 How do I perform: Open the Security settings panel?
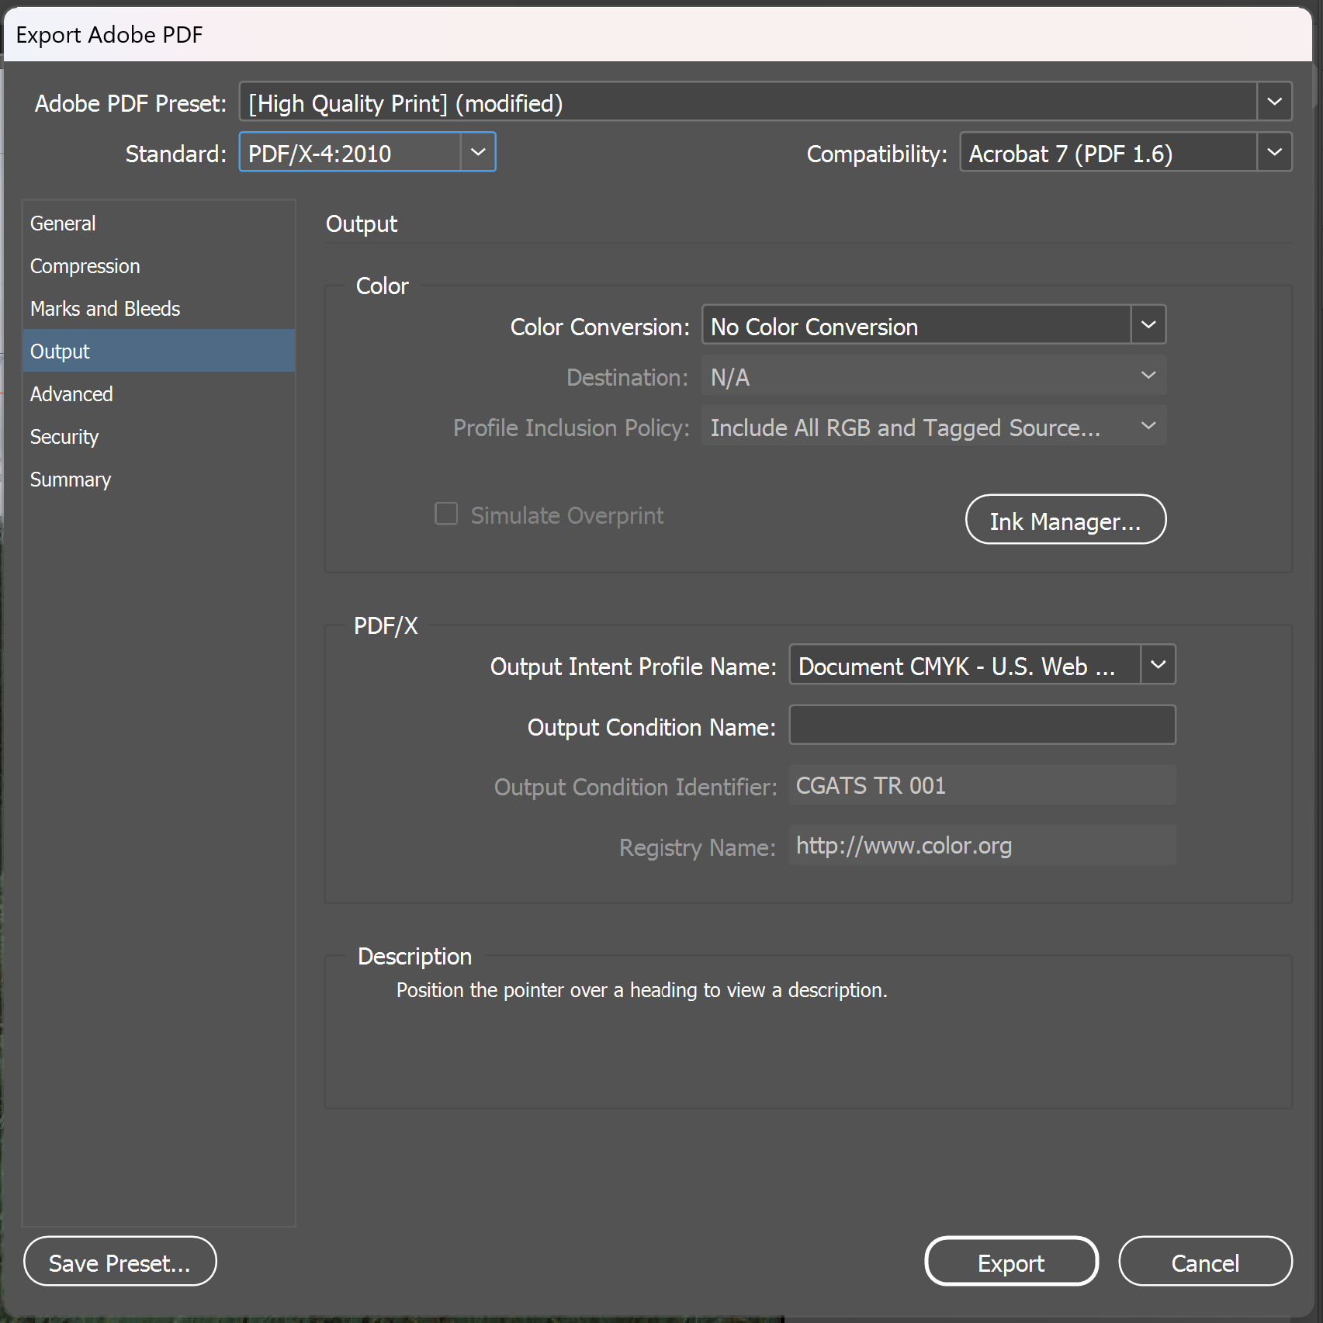click(64, 436)
